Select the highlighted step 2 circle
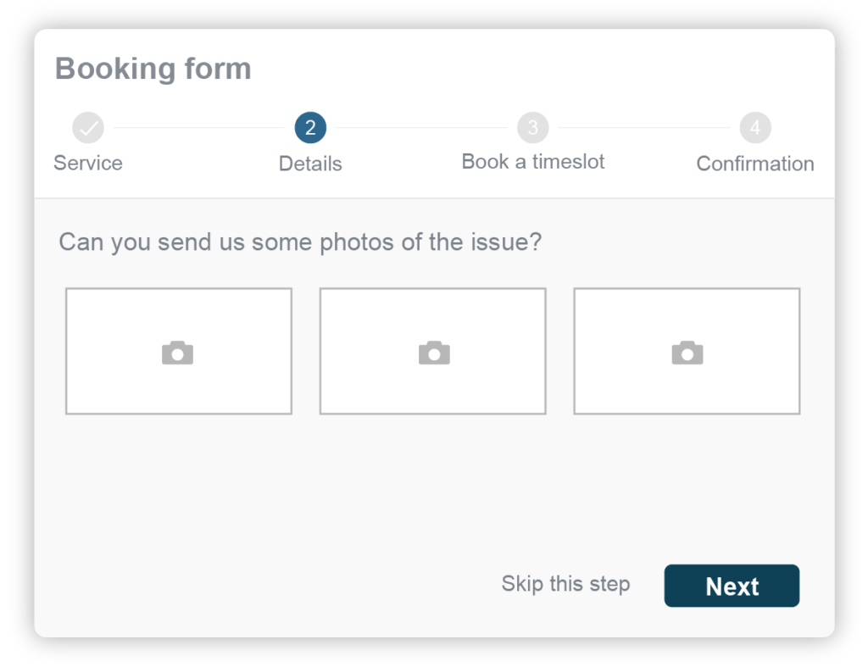The width and height of the screenshot is (868, 667). click(310, 126)
